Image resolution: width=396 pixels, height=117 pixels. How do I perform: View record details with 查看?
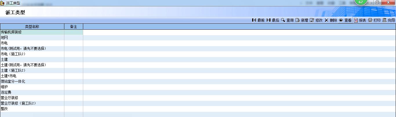pos(345,20)
